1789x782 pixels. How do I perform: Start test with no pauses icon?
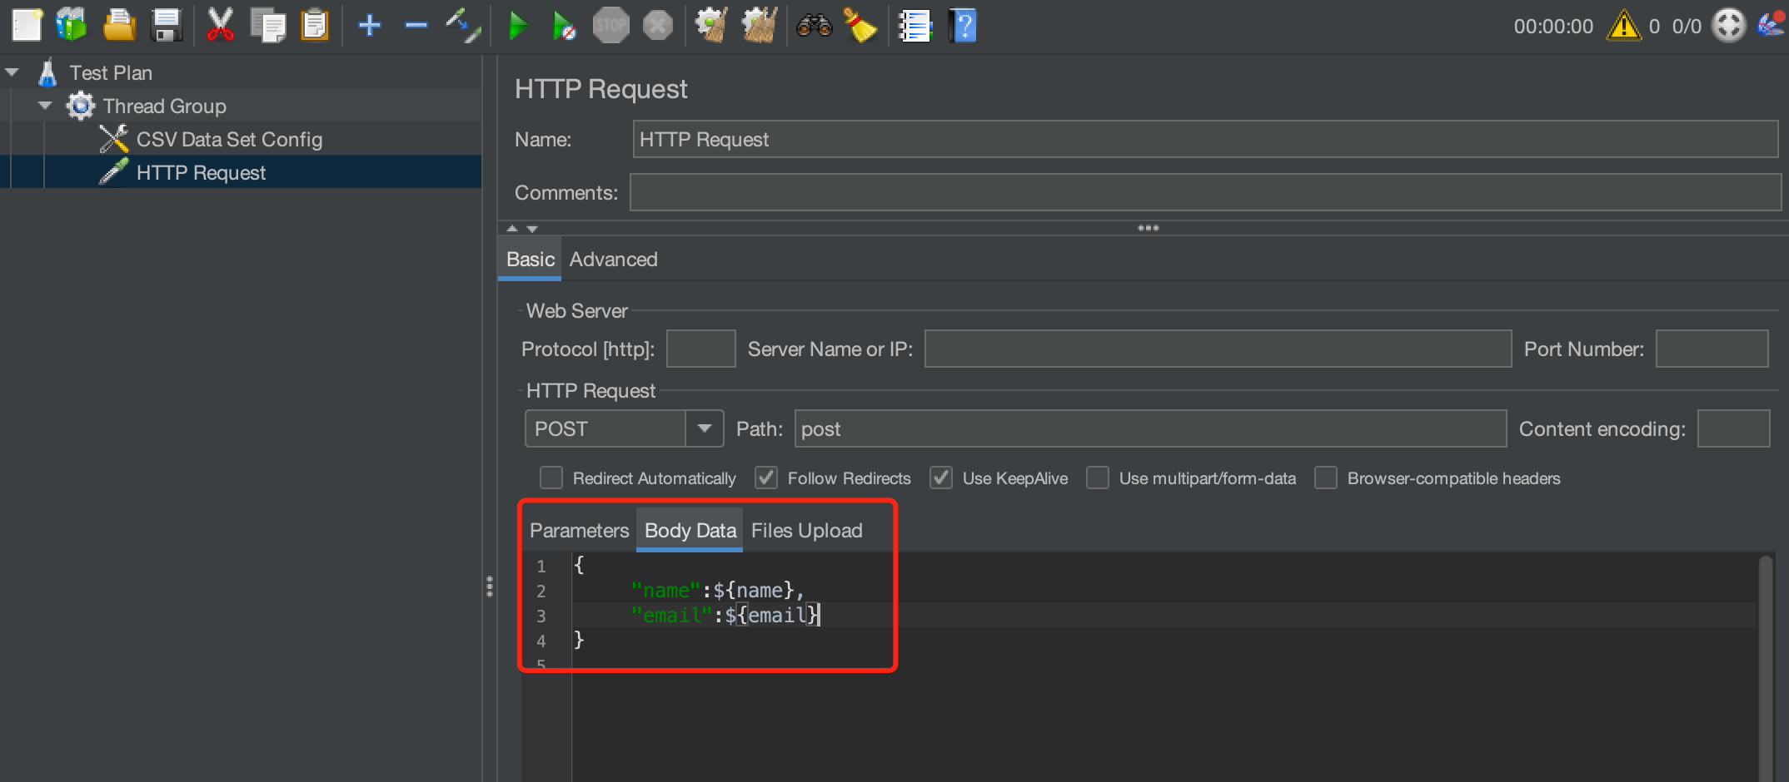(564, 25)
